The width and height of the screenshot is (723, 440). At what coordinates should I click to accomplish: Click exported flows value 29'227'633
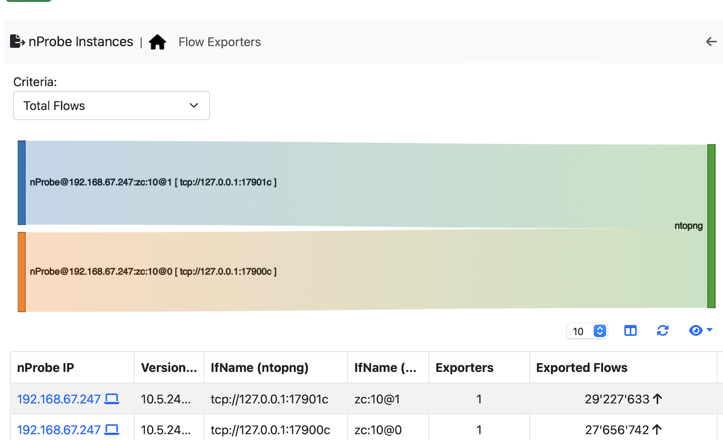tap(617, 399)
